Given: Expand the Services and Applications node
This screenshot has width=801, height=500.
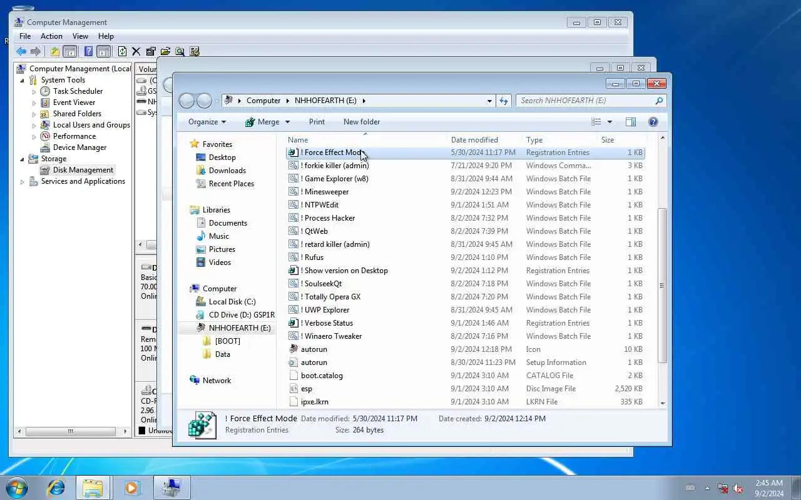Looking at the screenshot, I should pyautogui.click(x=23, y=182).
